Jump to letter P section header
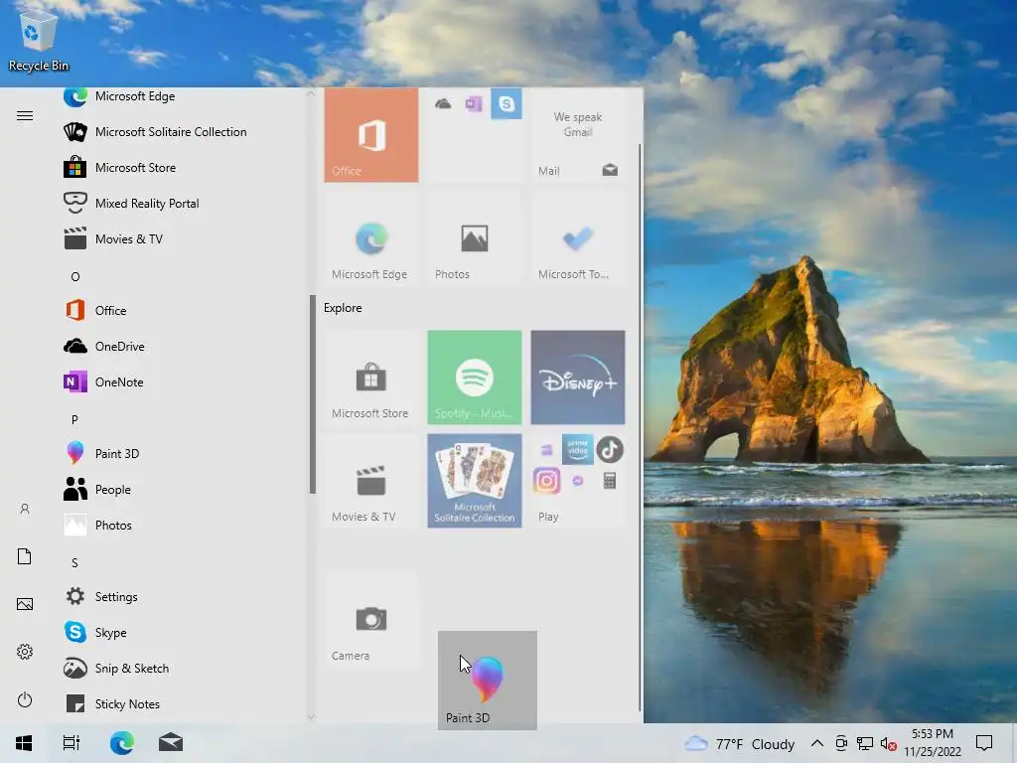The width and height of the screenshot is (1017, 763). click(74, 420)
